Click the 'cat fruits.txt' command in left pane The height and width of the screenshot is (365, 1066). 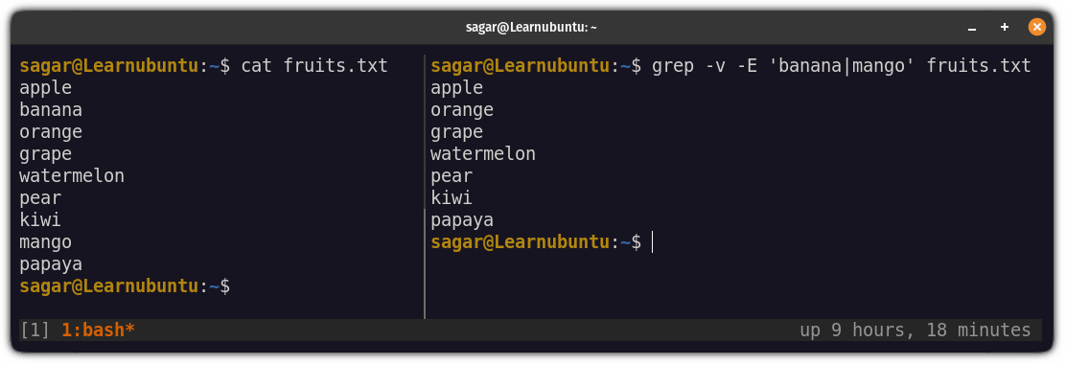coord(314,66)
